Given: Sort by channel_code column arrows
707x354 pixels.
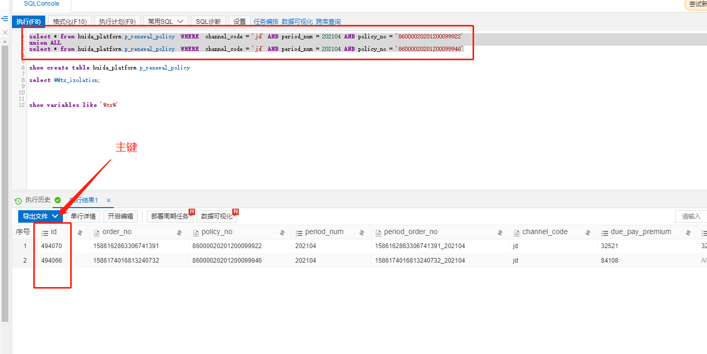Looking at the screenshot, I should click(588, 233).
